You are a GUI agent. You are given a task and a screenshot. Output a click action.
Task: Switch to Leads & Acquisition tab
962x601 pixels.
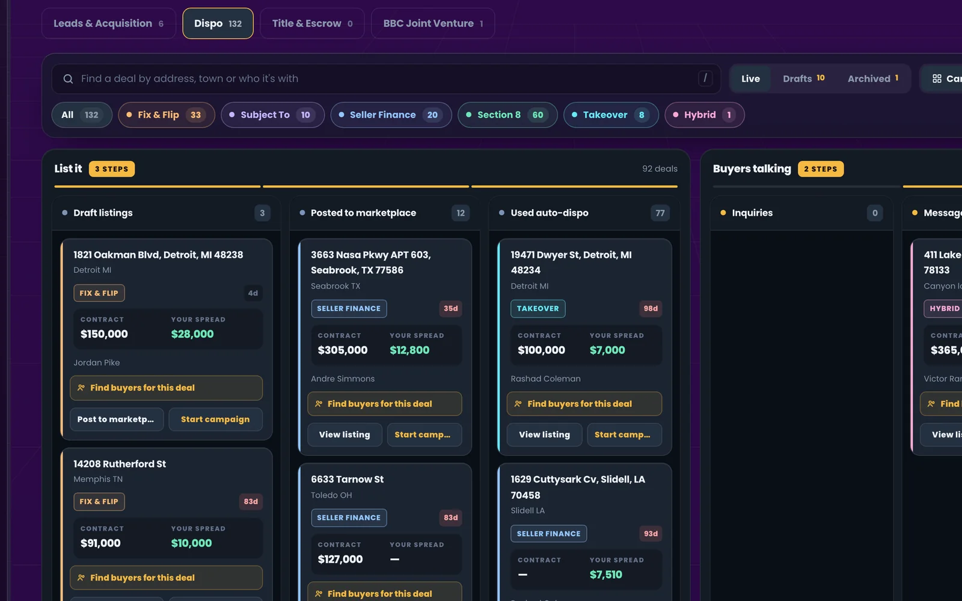109,23
